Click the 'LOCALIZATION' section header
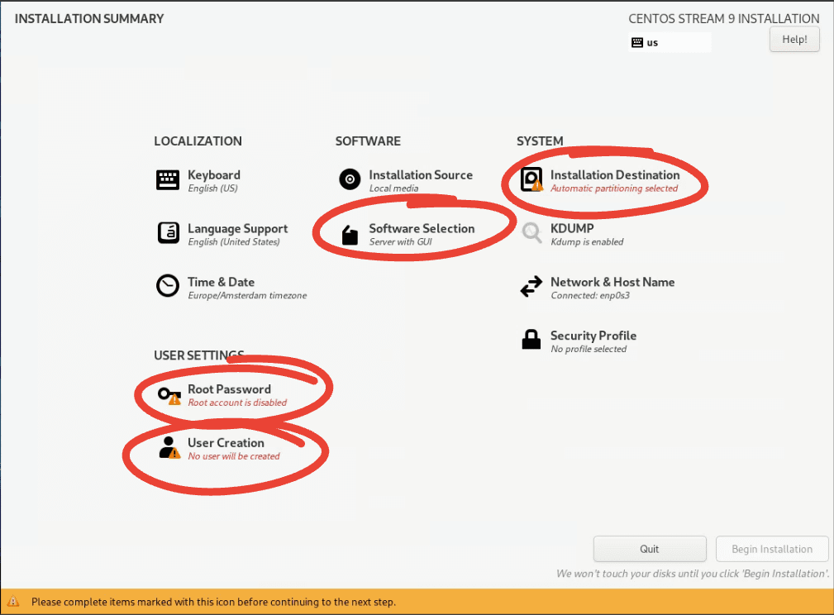 point(198,141)
